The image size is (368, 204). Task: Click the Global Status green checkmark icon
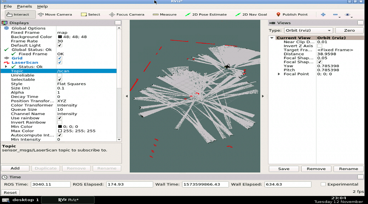(x=6, y=50)
